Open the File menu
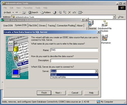127x105 pixels. [5, 8]
